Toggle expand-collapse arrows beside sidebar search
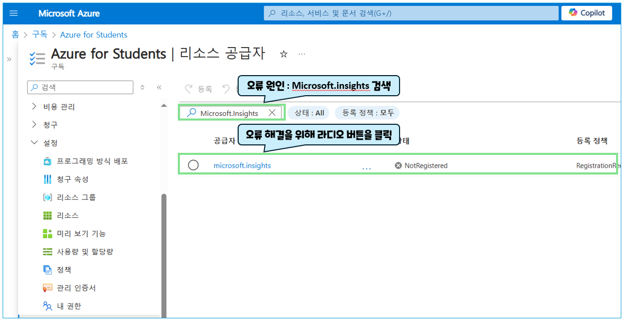Viewport: 625px width, 321px height. click(143, 87)
